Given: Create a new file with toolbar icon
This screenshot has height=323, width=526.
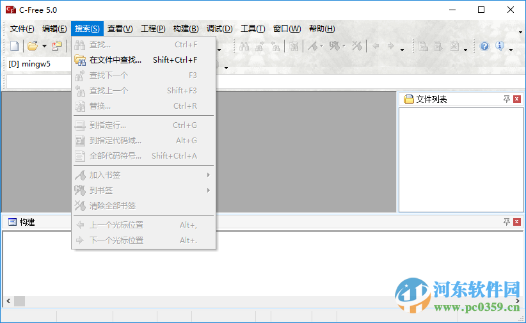Looking at the screenshot, I should click(x=15, y=46).
